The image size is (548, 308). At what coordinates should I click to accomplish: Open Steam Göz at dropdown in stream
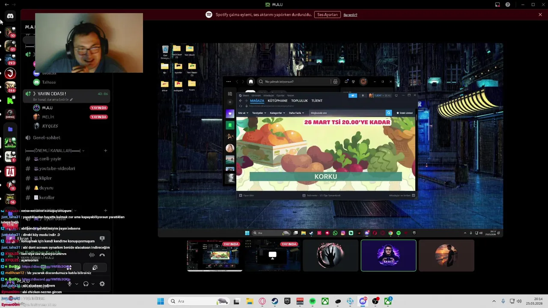pyautogui.click(x=243, y=113)
